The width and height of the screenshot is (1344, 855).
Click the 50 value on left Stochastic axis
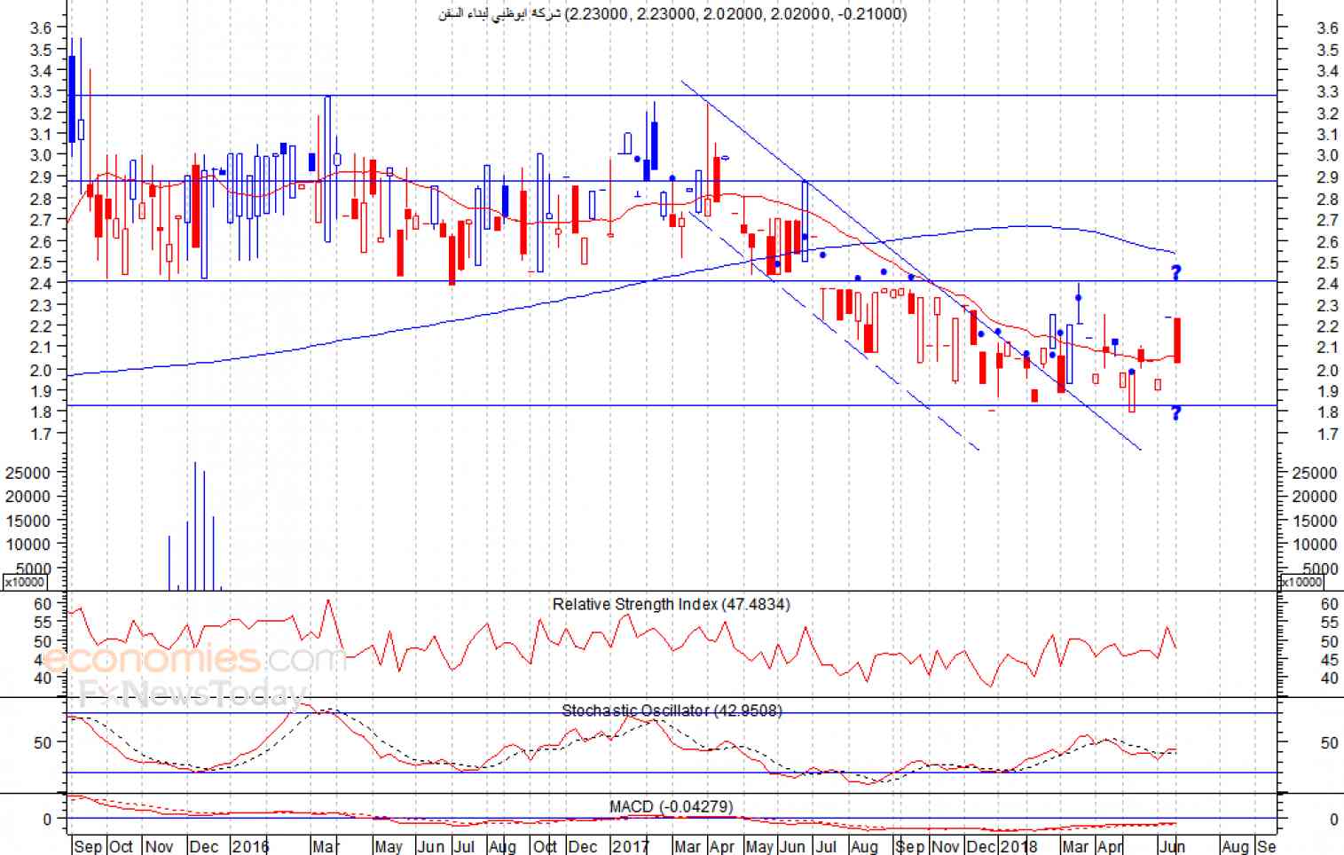pos(43,742)
